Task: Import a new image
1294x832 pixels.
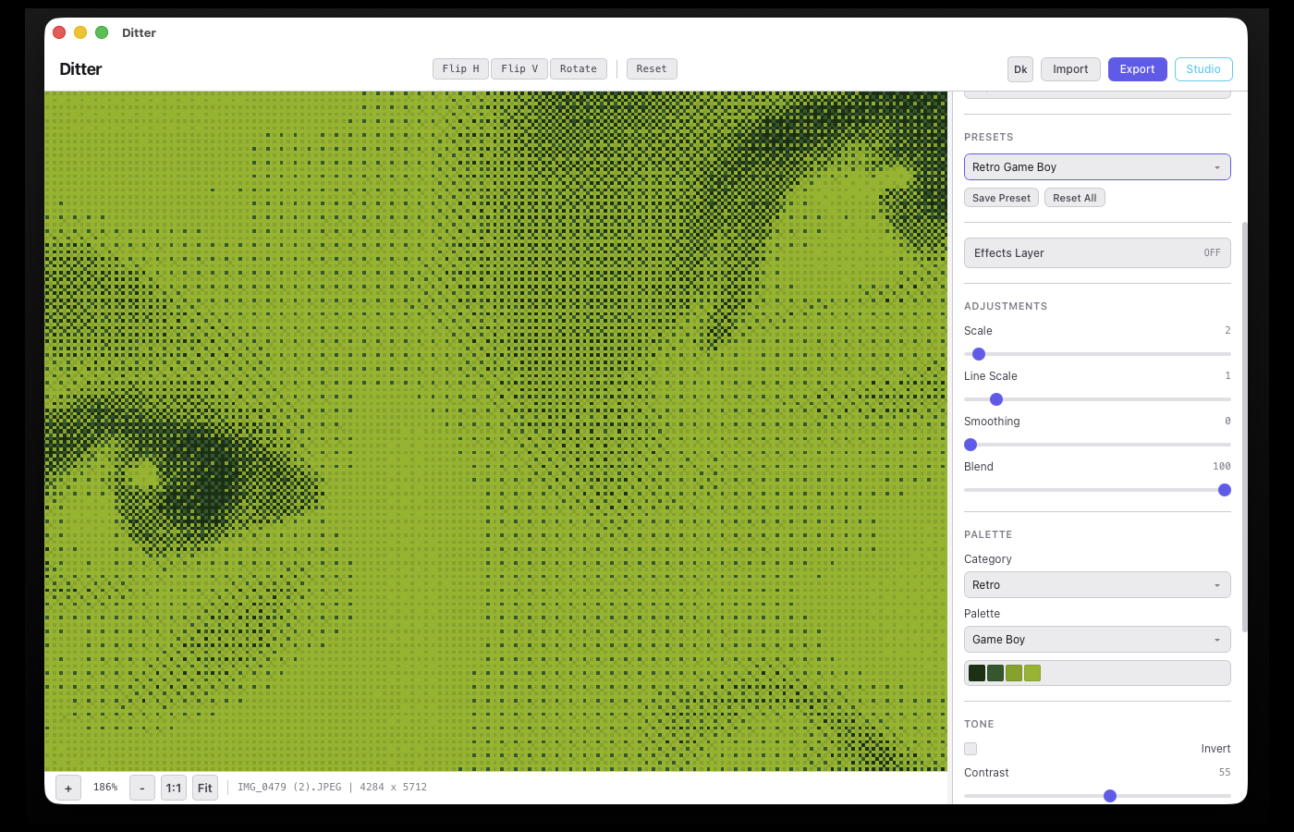Action: click(1070, 69)
